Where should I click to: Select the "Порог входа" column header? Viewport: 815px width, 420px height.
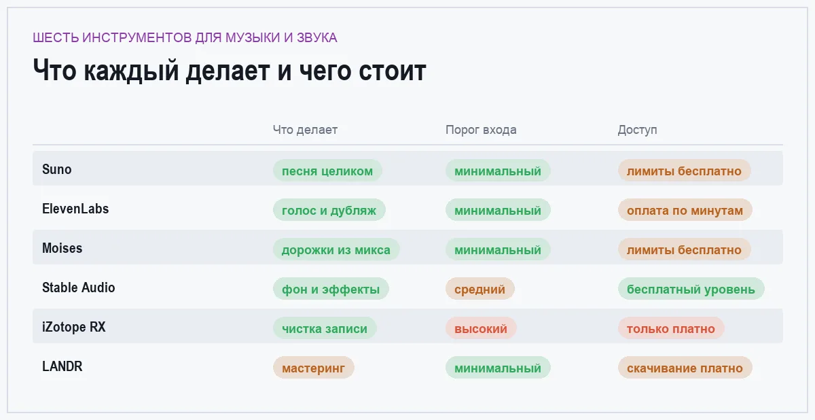[481, 130]
